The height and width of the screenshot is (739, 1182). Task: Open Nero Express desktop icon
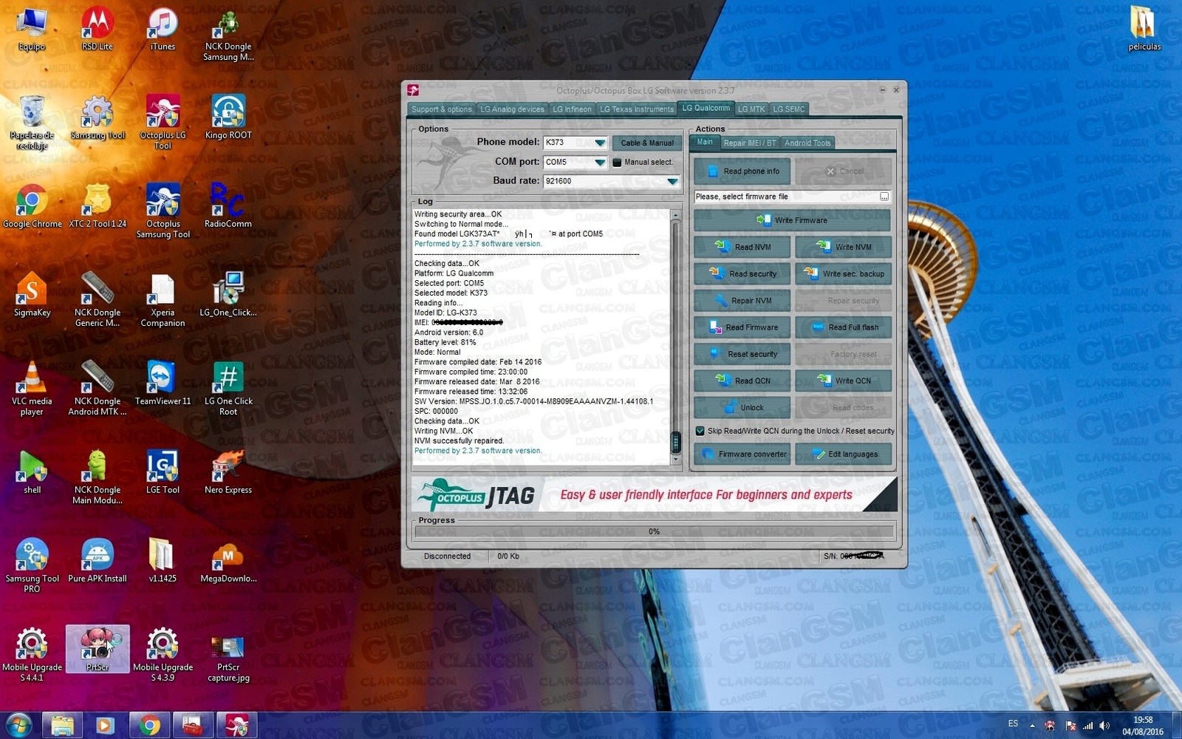pyautogui.click(x=228, y=473)
